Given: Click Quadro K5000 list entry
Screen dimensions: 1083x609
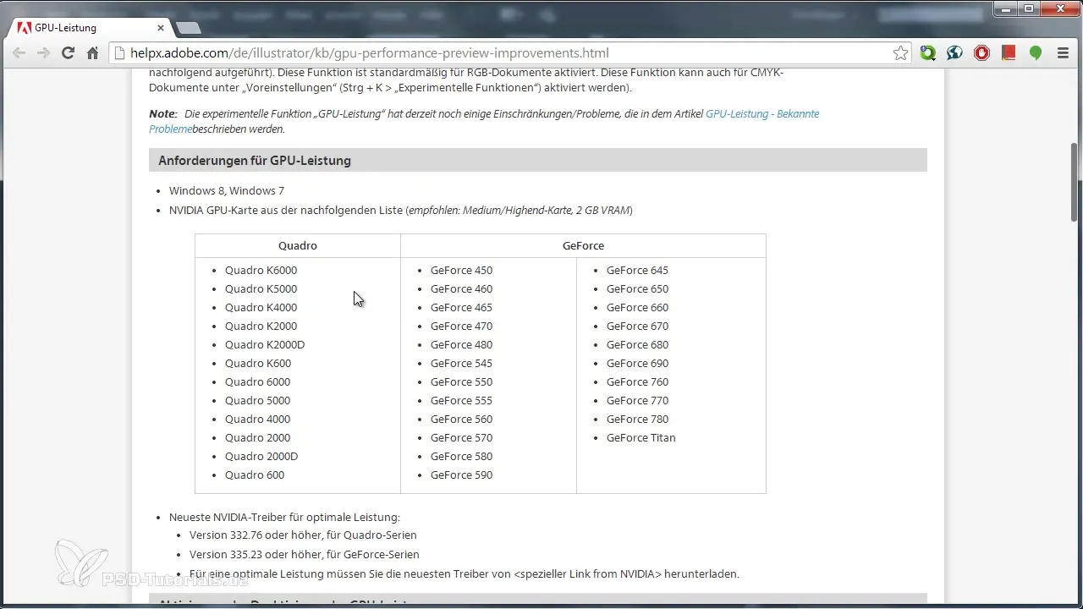Looking at the screenshot, I should pos(261,289).
